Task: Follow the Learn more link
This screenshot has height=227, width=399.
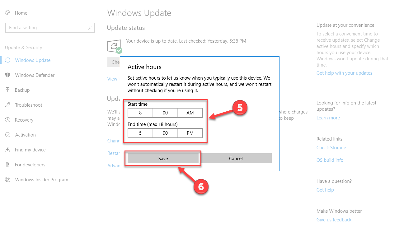Action: [328, 118]
